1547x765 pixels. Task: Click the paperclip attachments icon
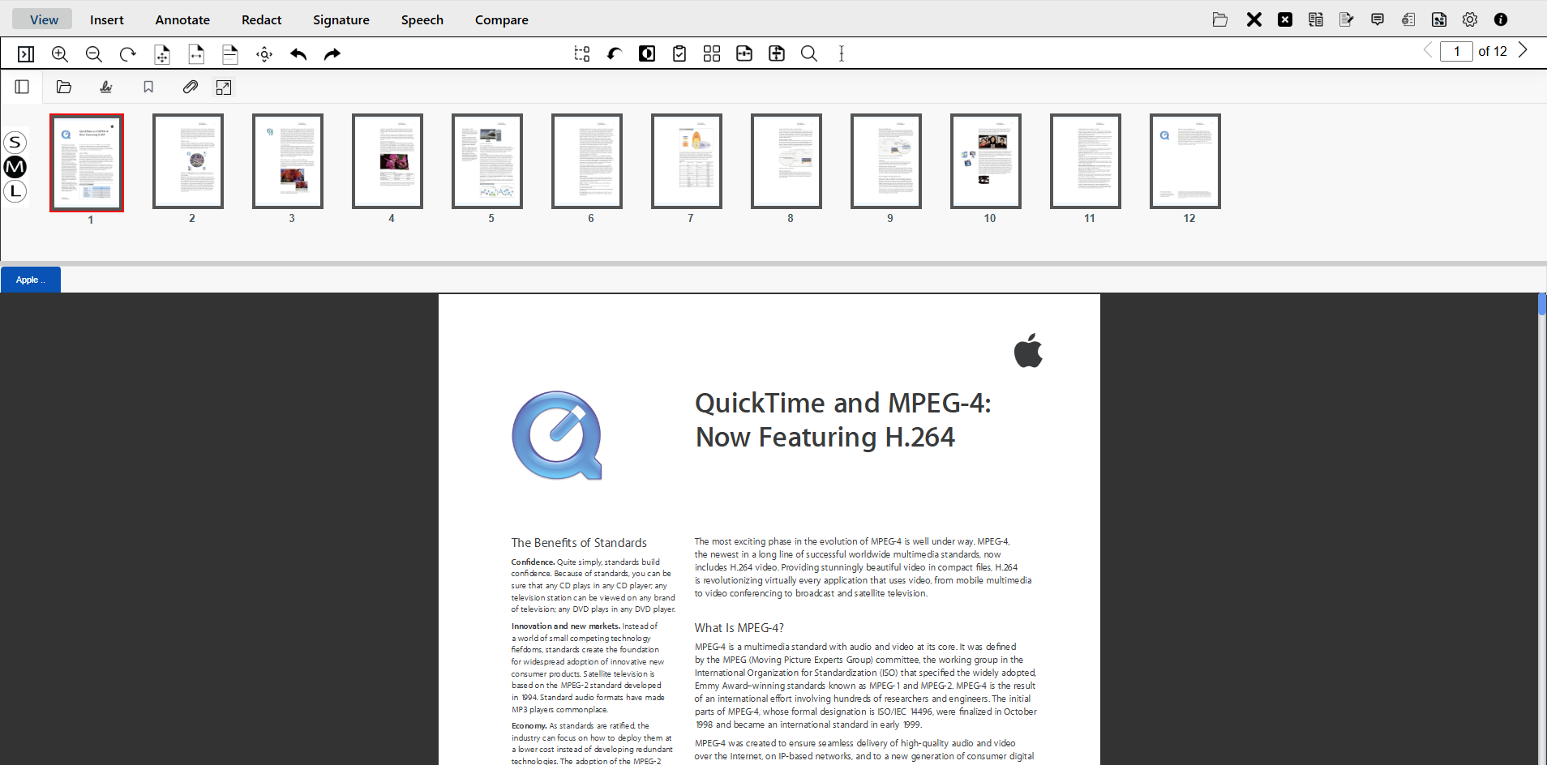coord(191,88)
